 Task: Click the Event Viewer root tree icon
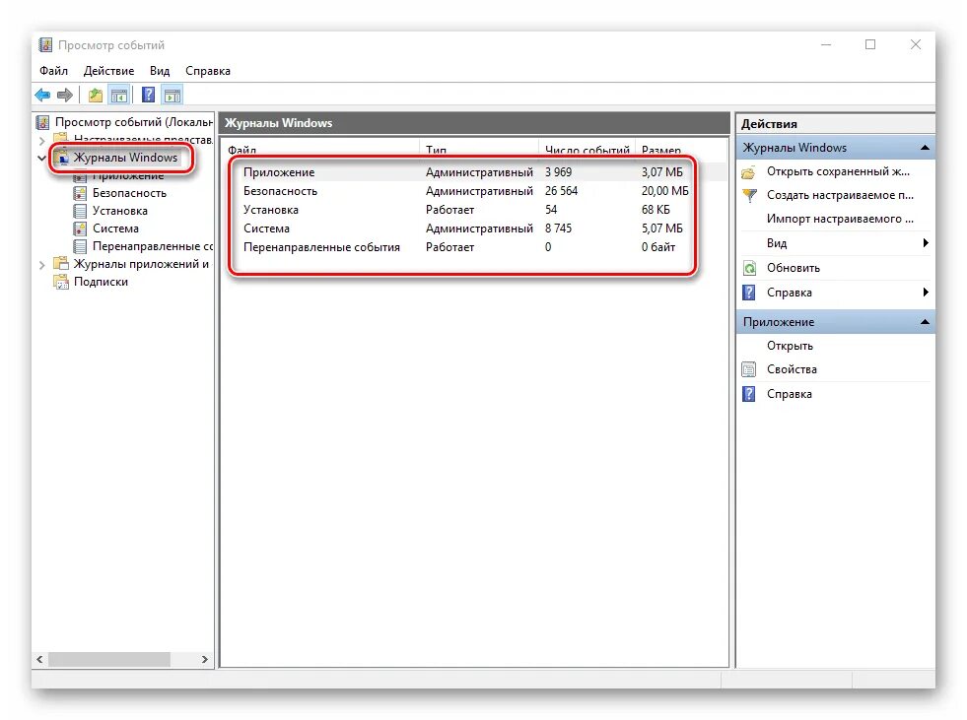tap(43, 122)
